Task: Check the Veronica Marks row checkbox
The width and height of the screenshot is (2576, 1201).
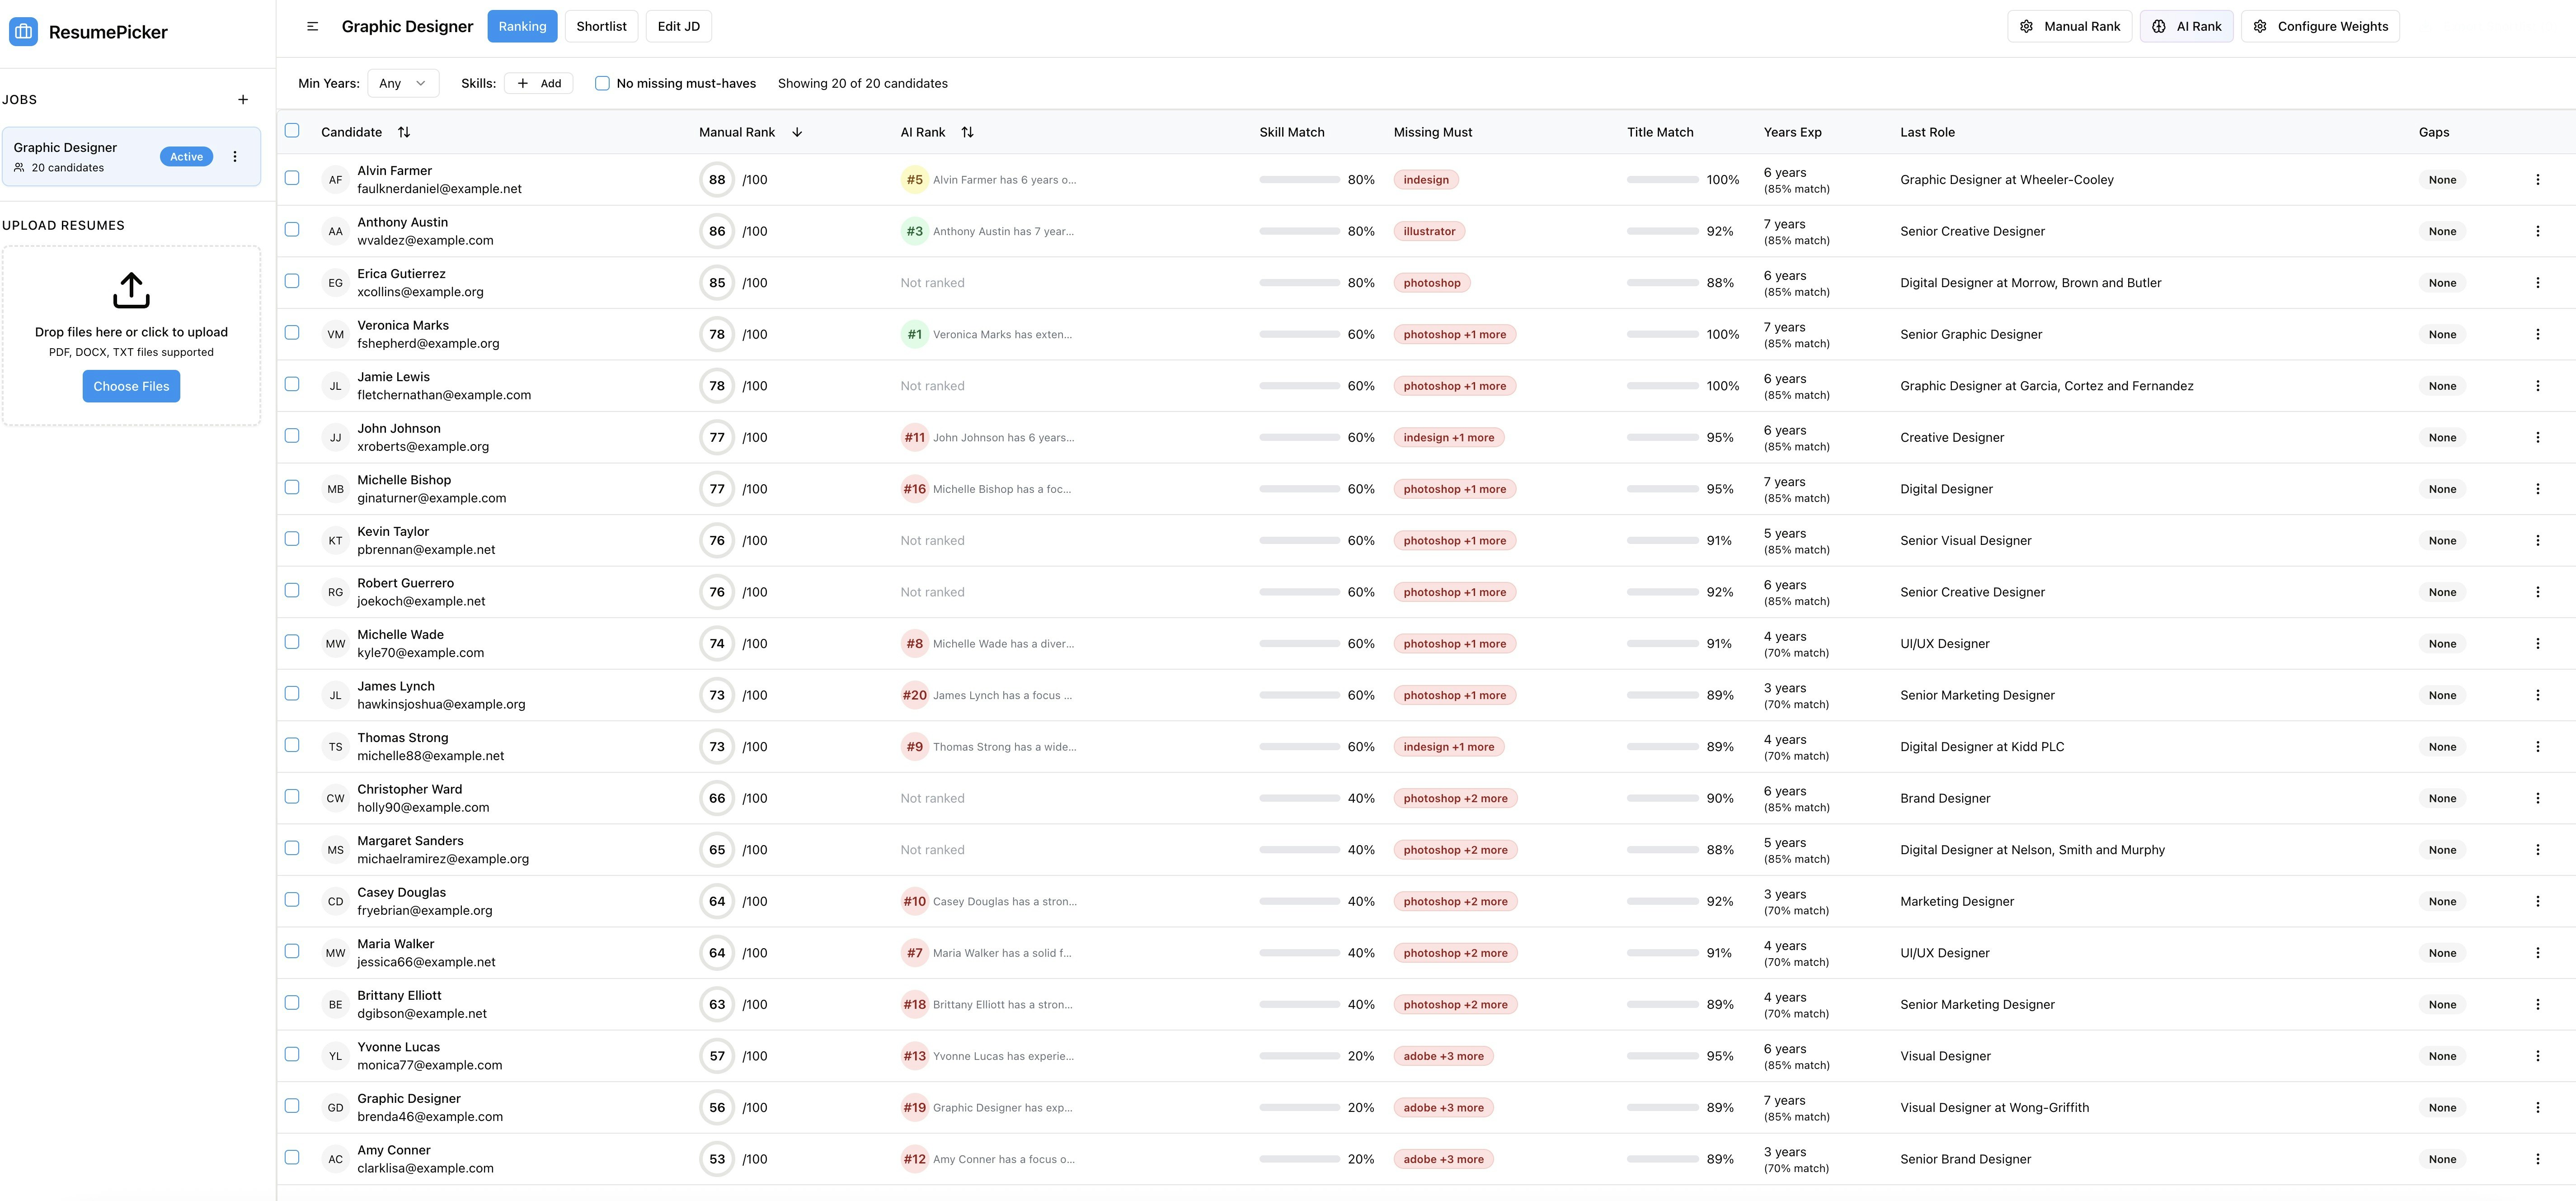Action: (292, 332)
